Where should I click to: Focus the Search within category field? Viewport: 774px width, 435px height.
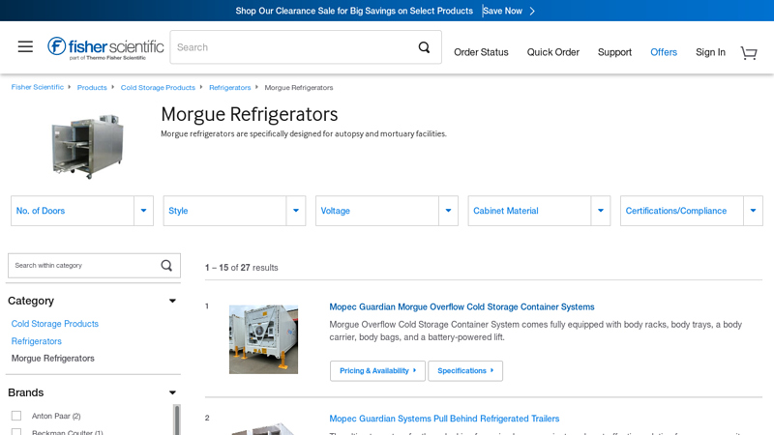tap(94, 265)
